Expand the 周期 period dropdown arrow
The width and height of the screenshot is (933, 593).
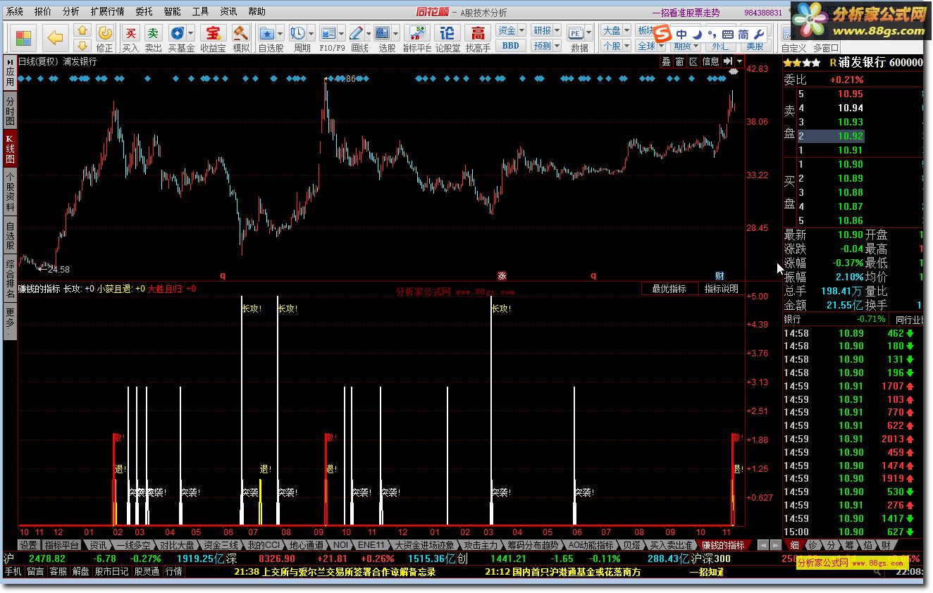click(311, 33)
